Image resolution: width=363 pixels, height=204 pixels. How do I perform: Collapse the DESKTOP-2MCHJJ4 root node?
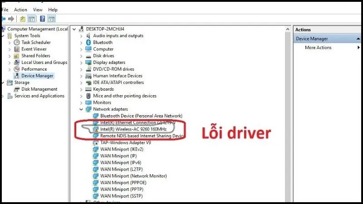pos(74,29)
